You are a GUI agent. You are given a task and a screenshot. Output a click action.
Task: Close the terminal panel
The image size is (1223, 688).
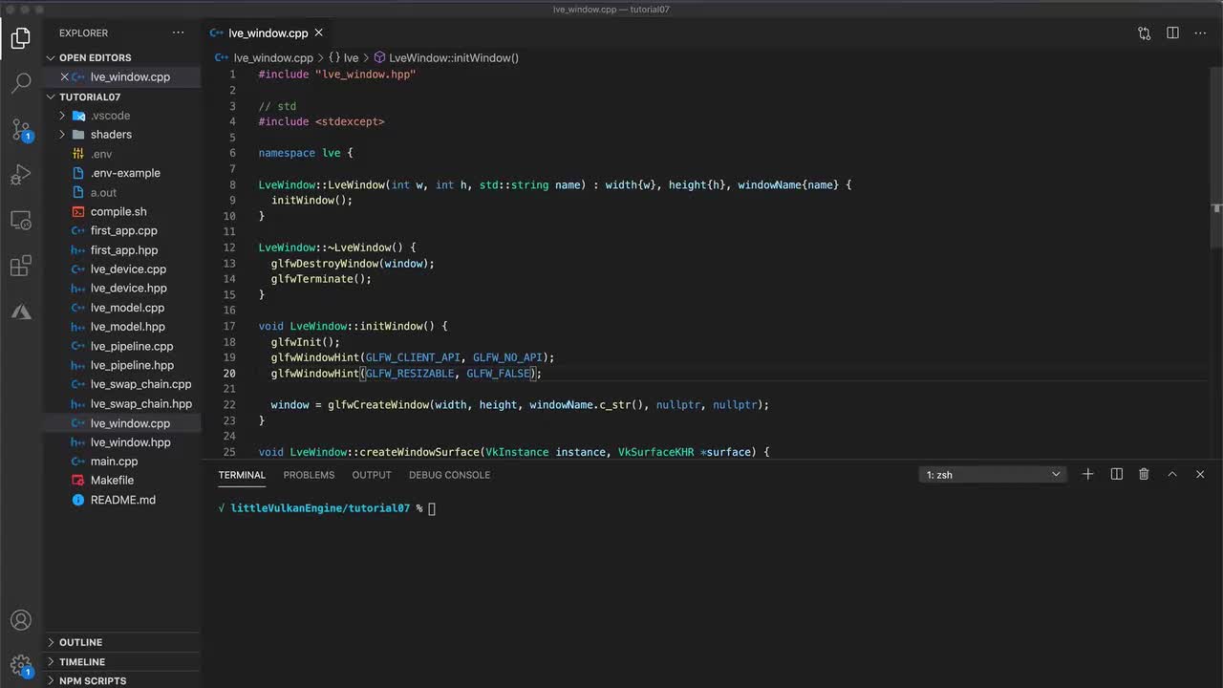[1200, 474]
